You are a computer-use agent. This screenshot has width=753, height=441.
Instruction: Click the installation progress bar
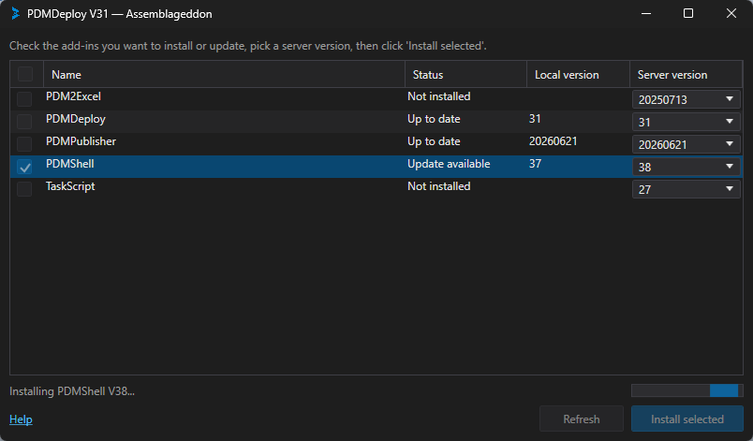pyautogui.click(x=687, y=390)
